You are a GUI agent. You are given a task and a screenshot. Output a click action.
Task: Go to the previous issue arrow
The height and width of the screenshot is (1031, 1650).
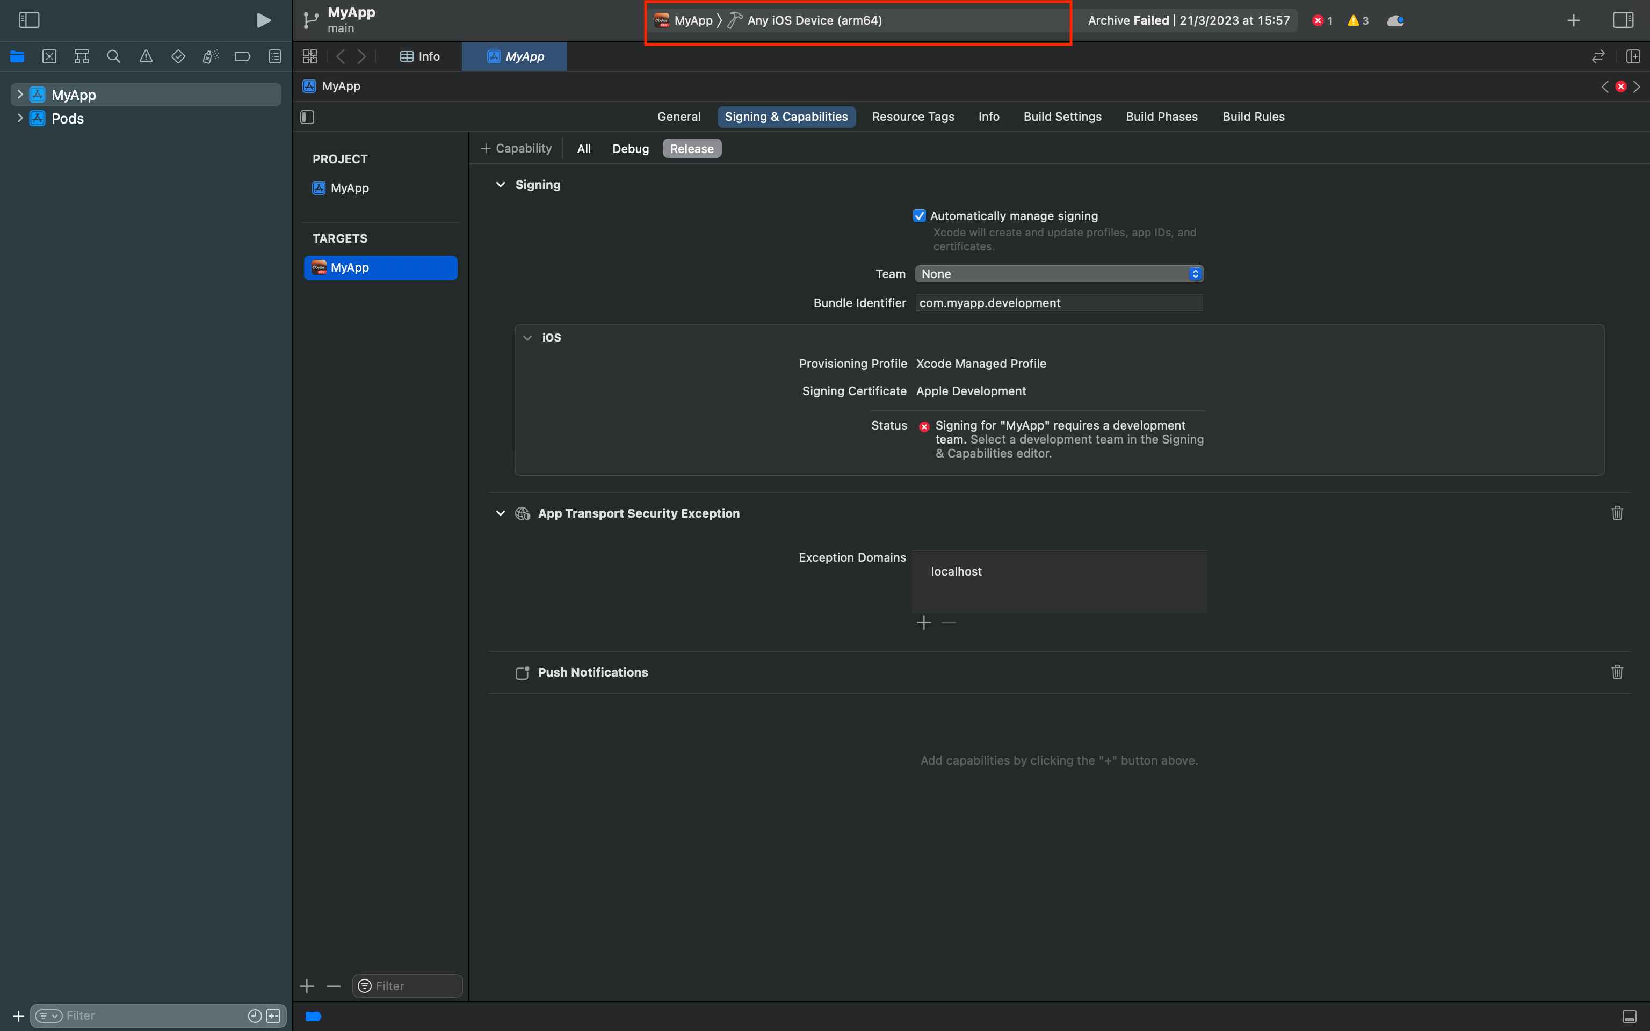coord(1605,86)
